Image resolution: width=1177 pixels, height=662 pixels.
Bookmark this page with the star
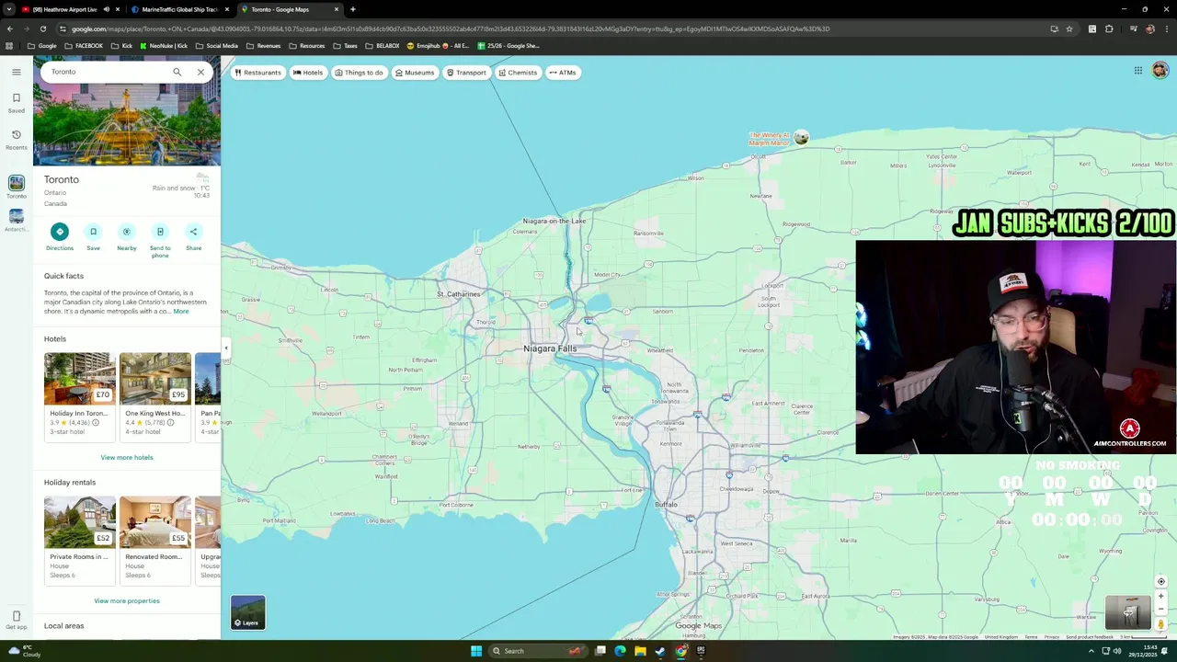(1069, 29)
